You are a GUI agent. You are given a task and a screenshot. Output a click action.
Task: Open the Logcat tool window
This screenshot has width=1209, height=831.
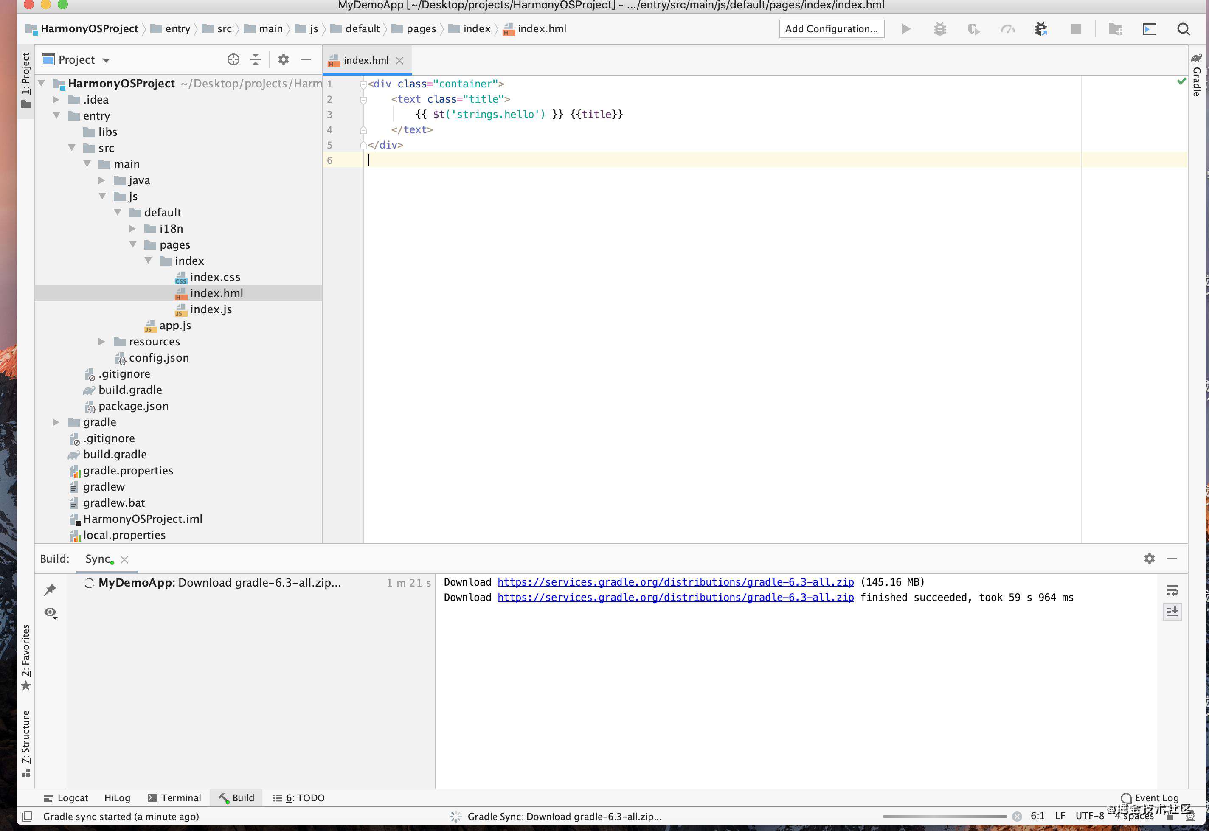67,797
